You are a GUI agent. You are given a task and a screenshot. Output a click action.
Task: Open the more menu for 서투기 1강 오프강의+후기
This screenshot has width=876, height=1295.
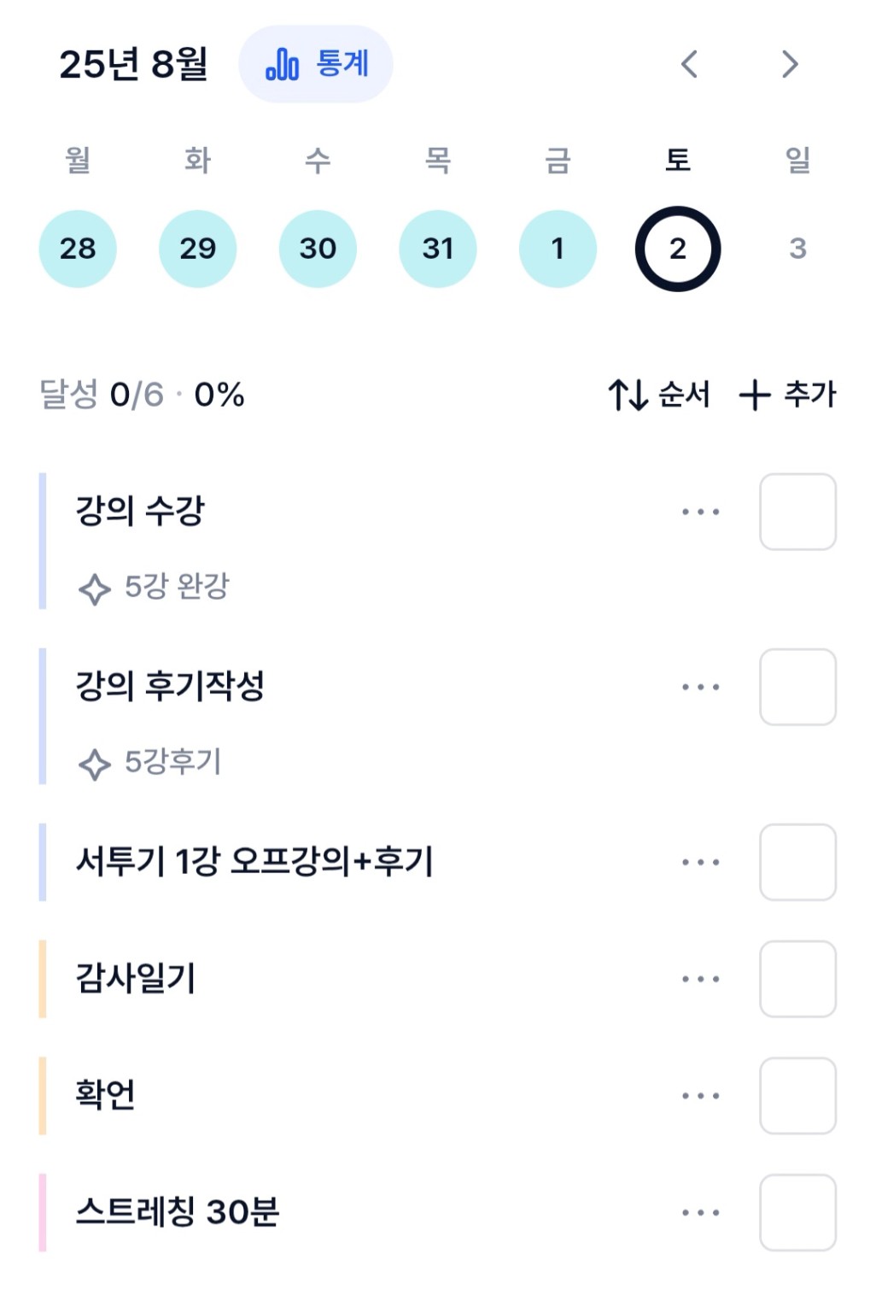(x=701, y=862)
